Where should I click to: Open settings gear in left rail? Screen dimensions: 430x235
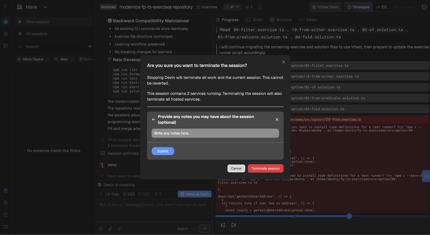[5, 203]
